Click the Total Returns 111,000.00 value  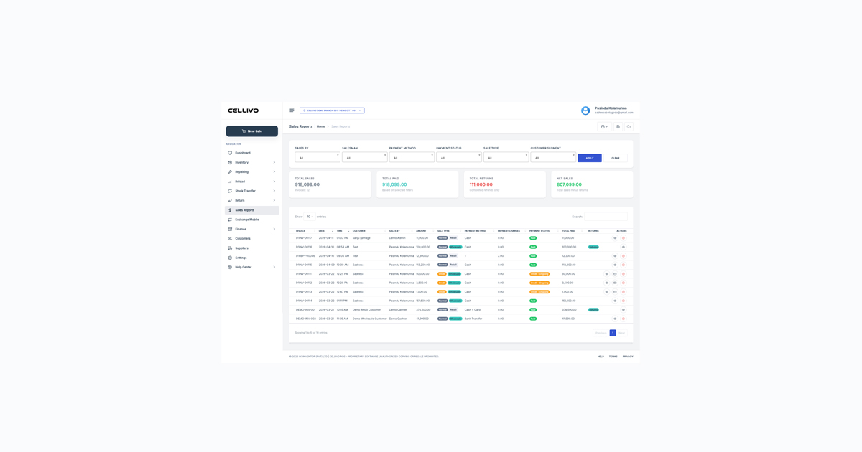point(481,184)
